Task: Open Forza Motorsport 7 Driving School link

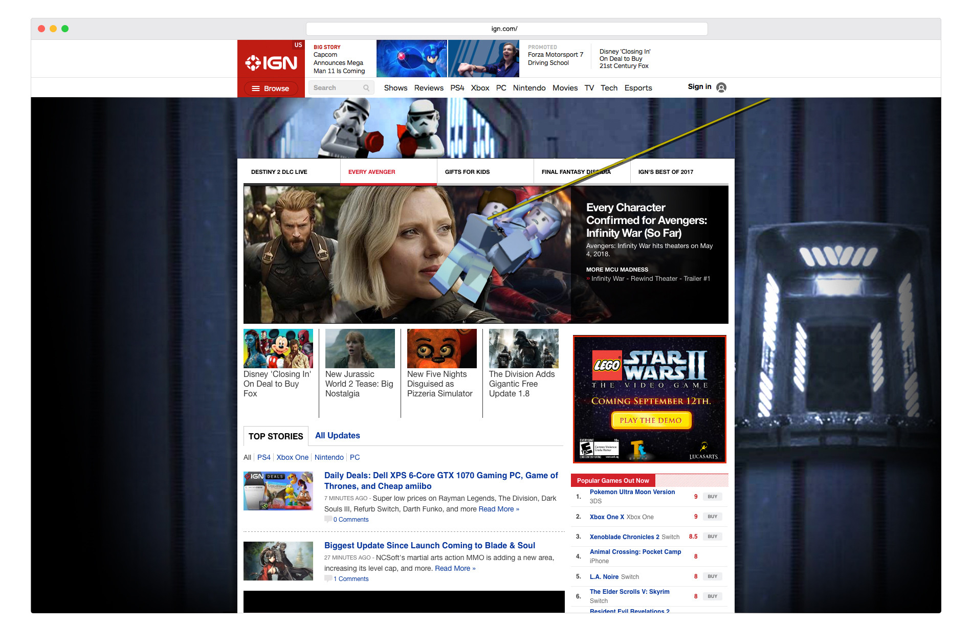Action: 556,59
